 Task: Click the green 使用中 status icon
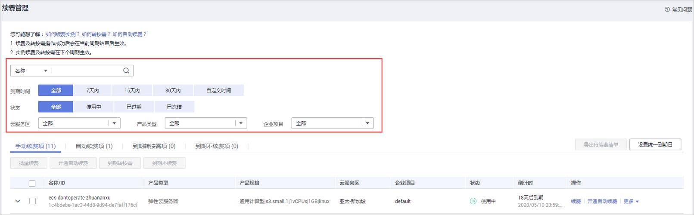pyautogui.click(x=473, y=201)
